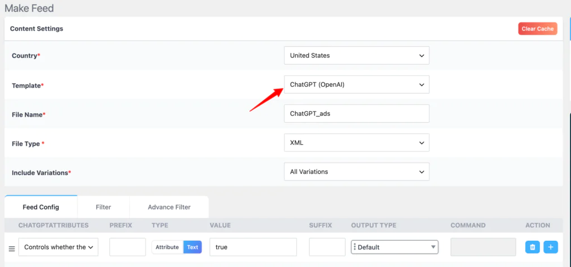This screenshot has width=571, height=267.
Task: Click the Value field containing true
Action: [x=253, y=247]
